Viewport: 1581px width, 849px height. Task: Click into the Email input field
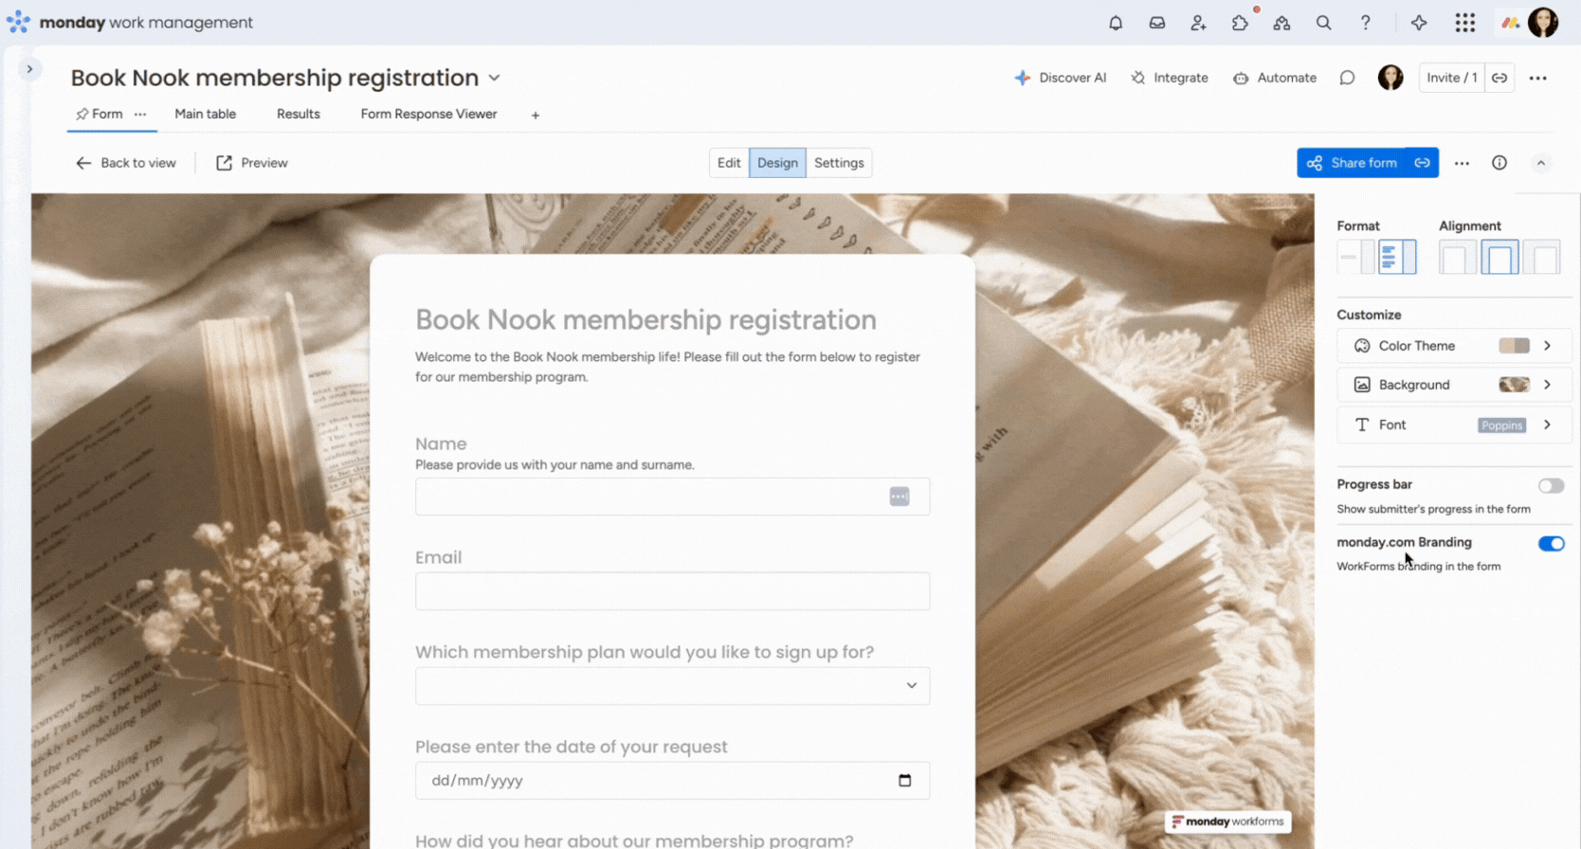click(x=672, y=591)
